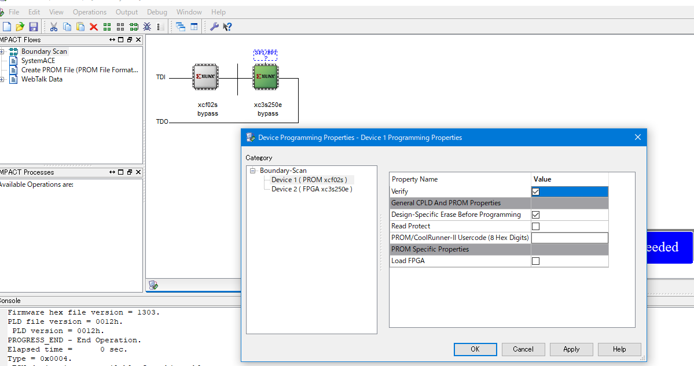Image resolution: width=694 pixels, height=366 pixels.
Task: Enable the Load FPGA checkbox
Action: click(x=535, y=261)
